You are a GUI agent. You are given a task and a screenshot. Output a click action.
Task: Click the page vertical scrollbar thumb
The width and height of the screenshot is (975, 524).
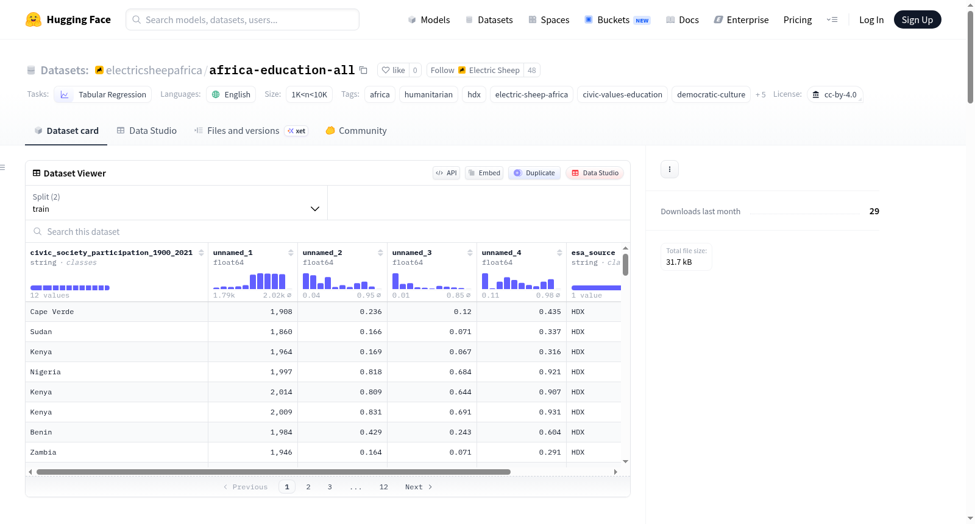coord(970,57)
